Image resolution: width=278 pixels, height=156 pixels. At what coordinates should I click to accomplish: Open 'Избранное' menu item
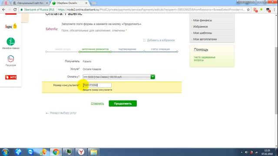pos(200,27)
